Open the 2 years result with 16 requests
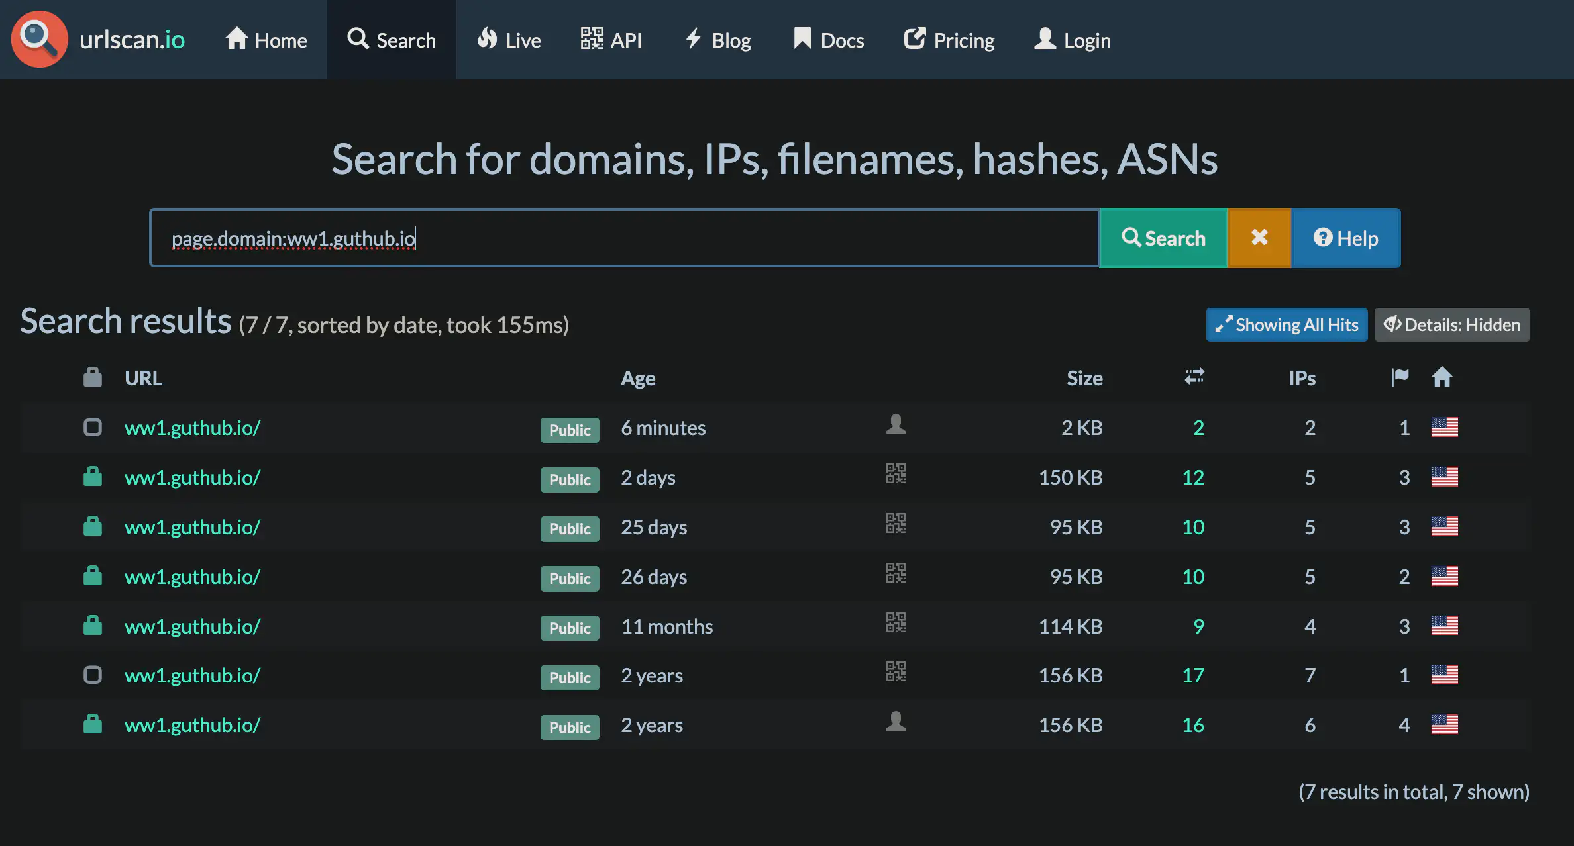Image resolution: width=1574 pixels, height=846 pixels. point(192,725)
